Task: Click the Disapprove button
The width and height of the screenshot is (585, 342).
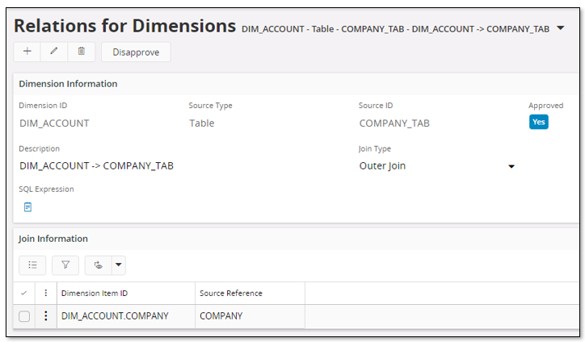Action: coord(136,52)
